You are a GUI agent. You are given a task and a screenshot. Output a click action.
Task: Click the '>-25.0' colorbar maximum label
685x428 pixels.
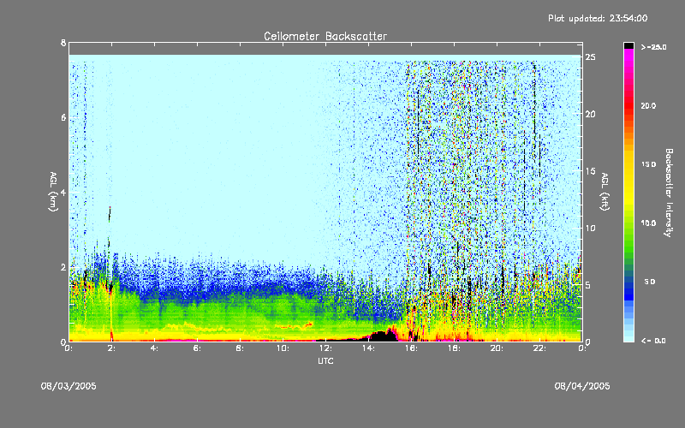point(653,47)
